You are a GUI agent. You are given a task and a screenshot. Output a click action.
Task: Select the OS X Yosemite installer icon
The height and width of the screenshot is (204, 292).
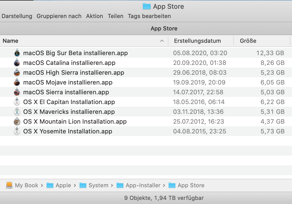coord(17,131)
